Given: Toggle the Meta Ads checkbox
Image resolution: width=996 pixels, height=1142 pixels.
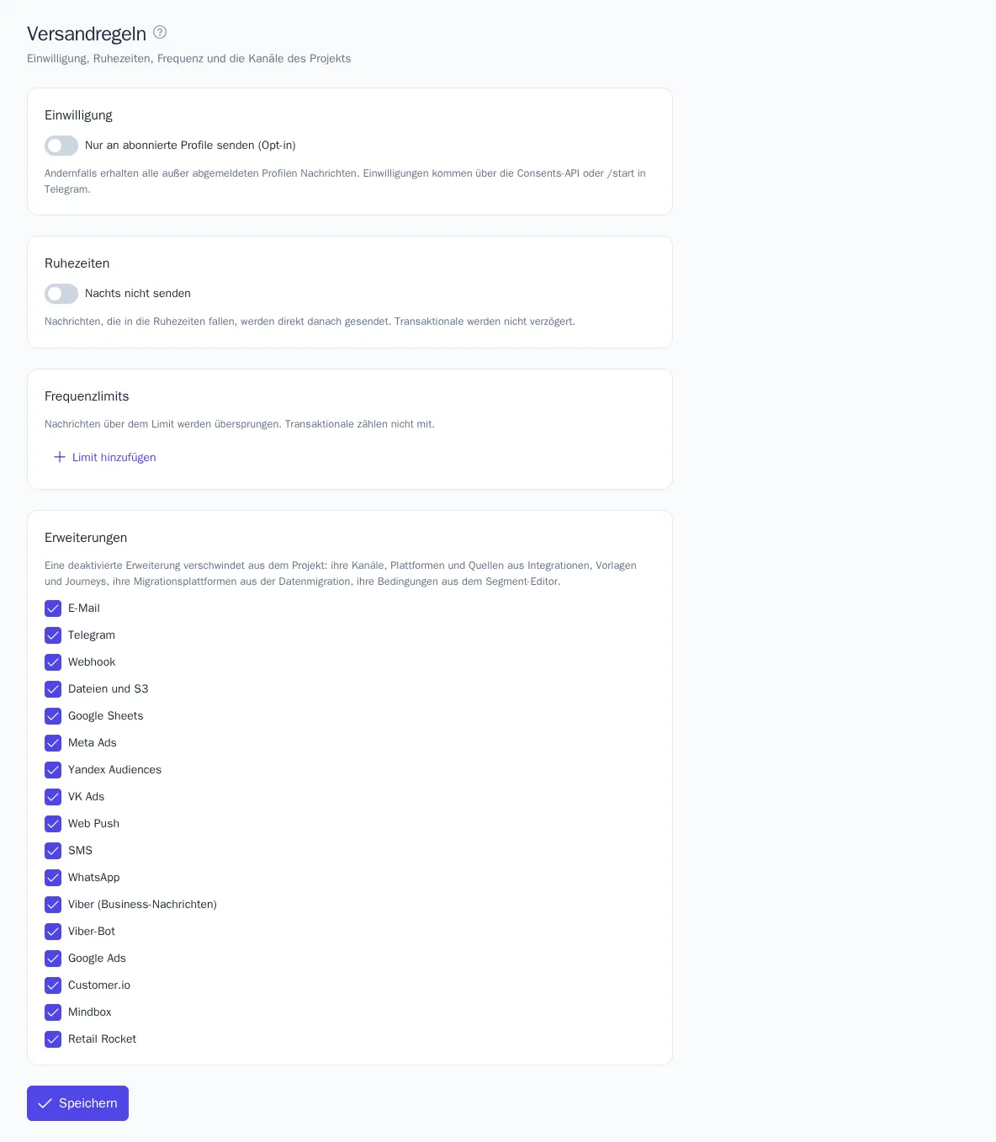Looking at the screenshot, I should (x=53, y=743).
